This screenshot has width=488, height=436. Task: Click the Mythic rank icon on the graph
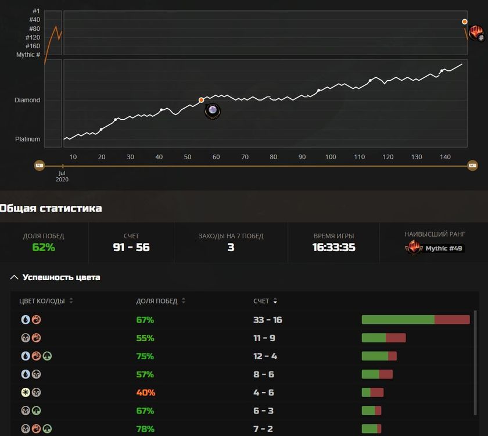point(476,33)
